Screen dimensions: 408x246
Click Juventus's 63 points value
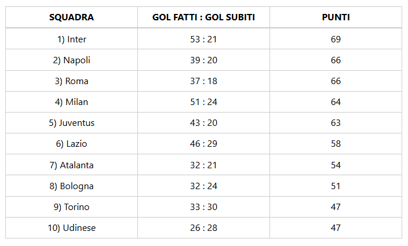336,123
